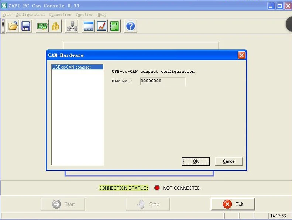Click the save floppy disk icon
This screenshot has width=292, height=220.
(x=26, y=26)
